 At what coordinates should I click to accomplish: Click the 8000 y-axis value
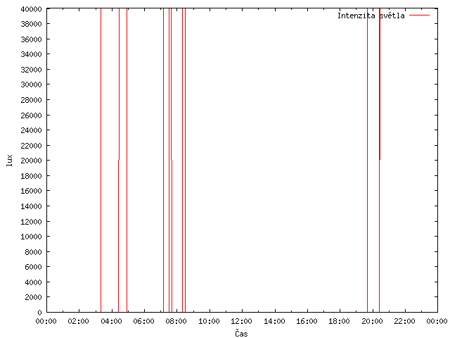click(33, 252)
